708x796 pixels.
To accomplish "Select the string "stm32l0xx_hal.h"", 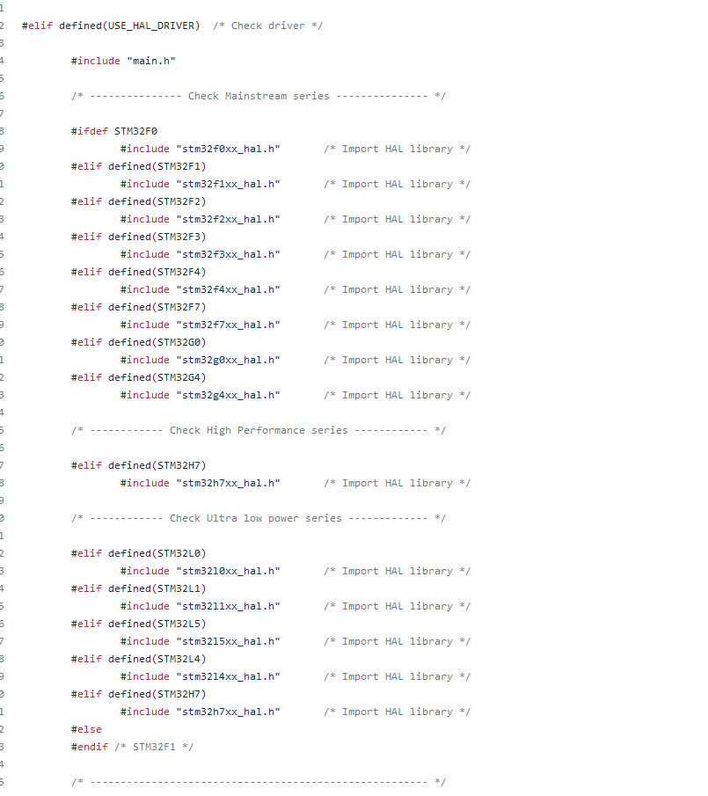I will (228, 571).
